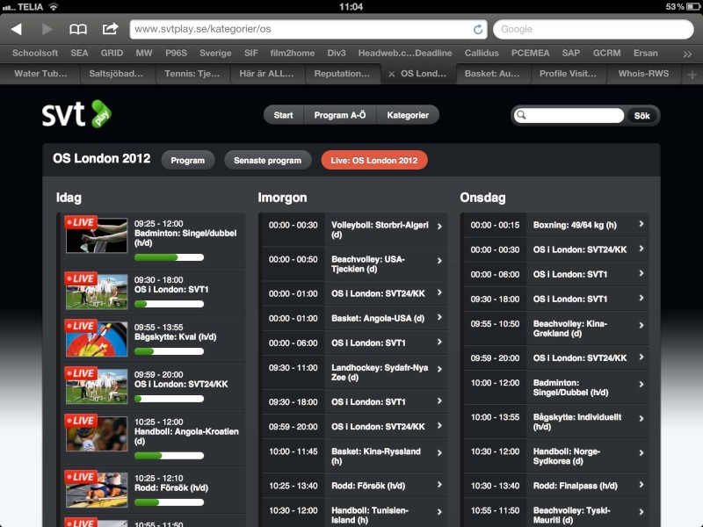The height and width of the screenshot is (527, 703).
Task: Click the LIVE badge on Handboll: Angola-Kroatien
Action: click(80, 421)
